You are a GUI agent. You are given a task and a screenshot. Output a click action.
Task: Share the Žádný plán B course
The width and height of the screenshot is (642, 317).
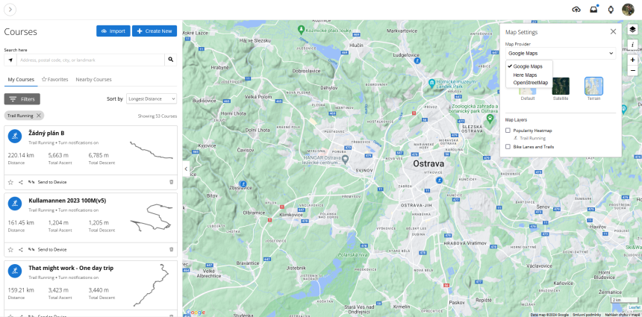tap(21, 182)
